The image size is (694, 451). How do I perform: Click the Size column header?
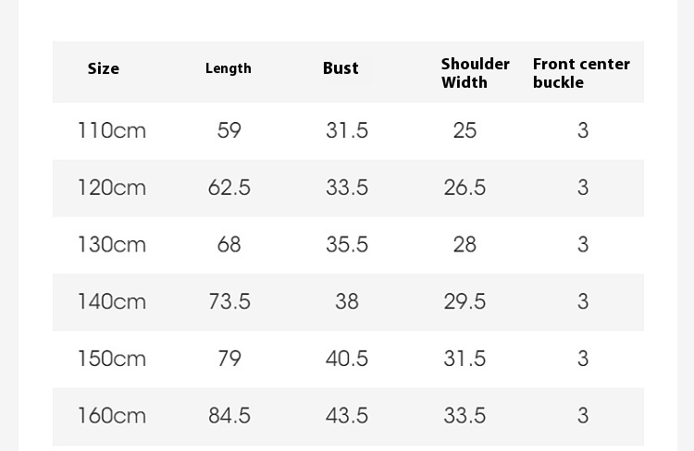104,68
